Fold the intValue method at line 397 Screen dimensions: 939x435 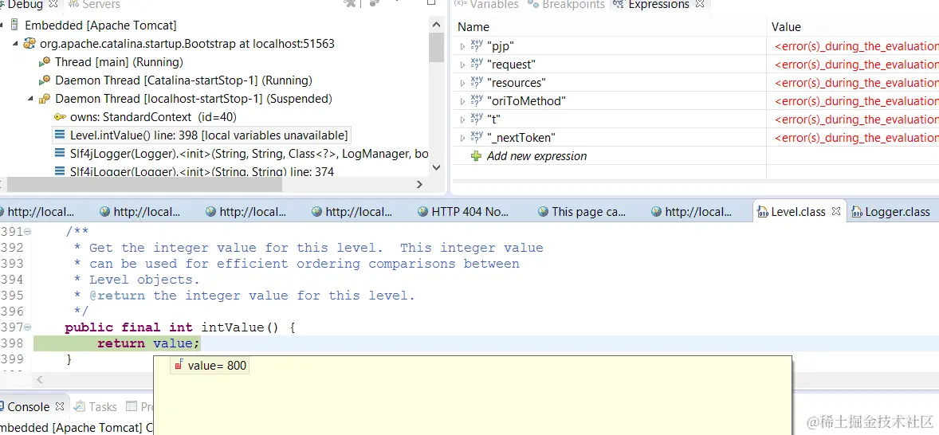[x=28, y=327]
